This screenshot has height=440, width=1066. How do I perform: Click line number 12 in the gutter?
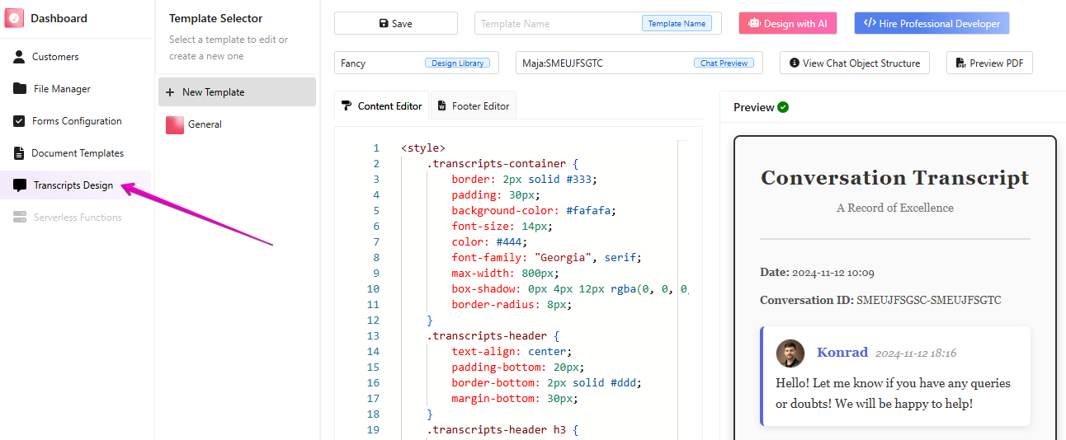pyautogui.click(x=373, y=321)
